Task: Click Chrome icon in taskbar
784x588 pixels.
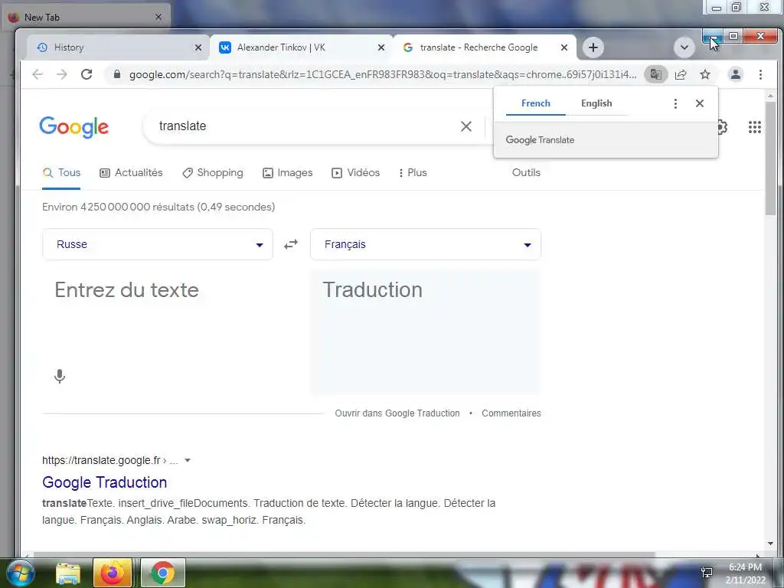Action: tap(163, 573)
